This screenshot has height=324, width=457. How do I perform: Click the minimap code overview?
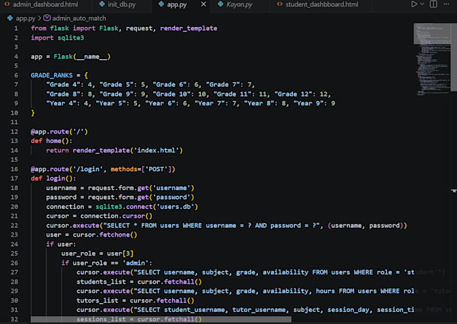pyautogui.click(x=432, y=59)
